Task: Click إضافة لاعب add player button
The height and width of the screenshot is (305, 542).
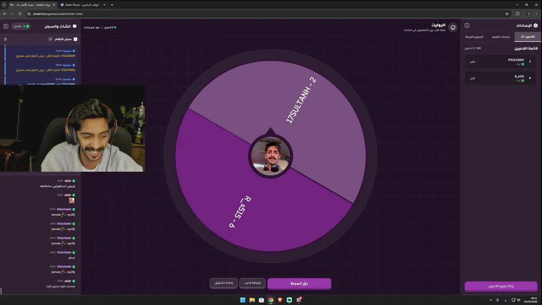Action: (x=252, y=283)
